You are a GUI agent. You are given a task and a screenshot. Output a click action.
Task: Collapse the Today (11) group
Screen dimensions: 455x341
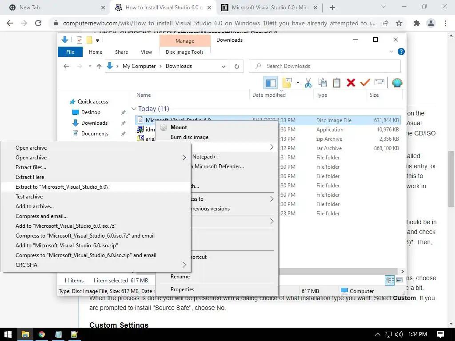134,109
